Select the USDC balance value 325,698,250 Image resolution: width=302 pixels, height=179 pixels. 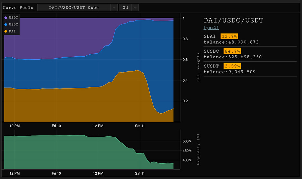[x=245, y=57]
